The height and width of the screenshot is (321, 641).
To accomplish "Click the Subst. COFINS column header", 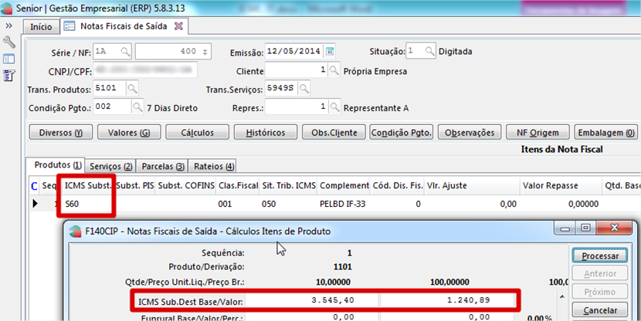I will pyautogui.click(x=186, y=185).
